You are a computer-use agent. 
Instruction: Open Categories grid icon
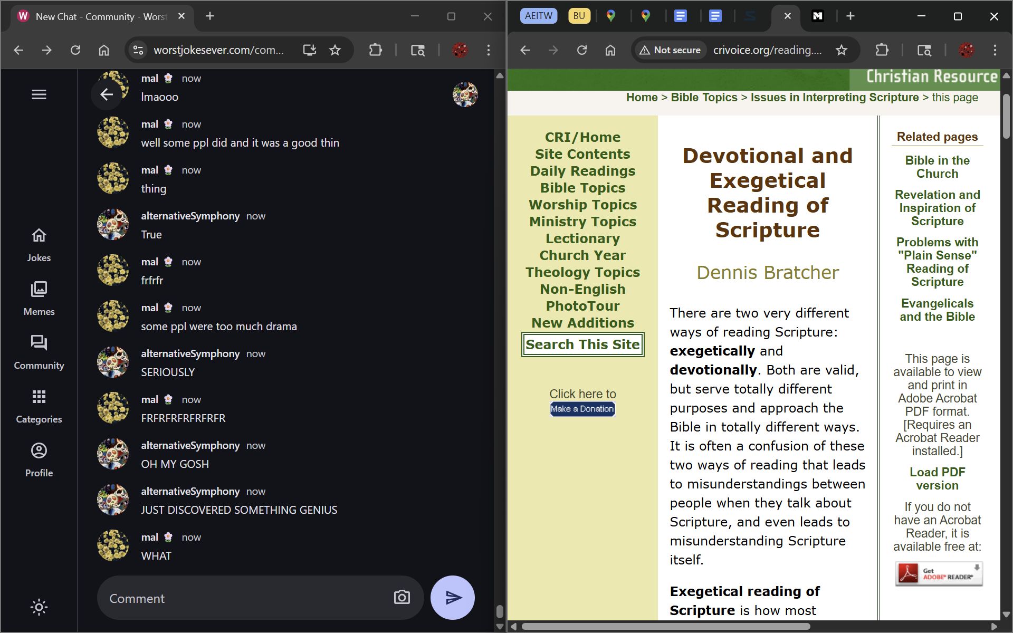(39, 397)
